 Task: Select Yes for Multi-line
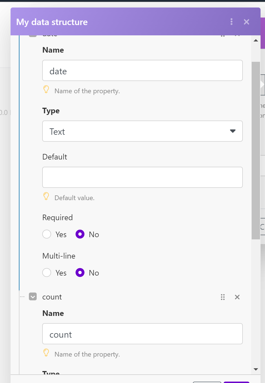tap(47, 272)
